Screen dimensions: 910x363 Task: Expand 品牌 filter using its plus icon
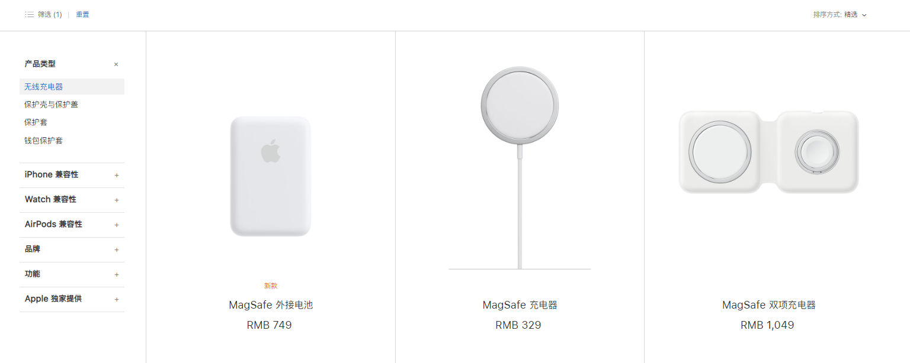tap(117, 249)
